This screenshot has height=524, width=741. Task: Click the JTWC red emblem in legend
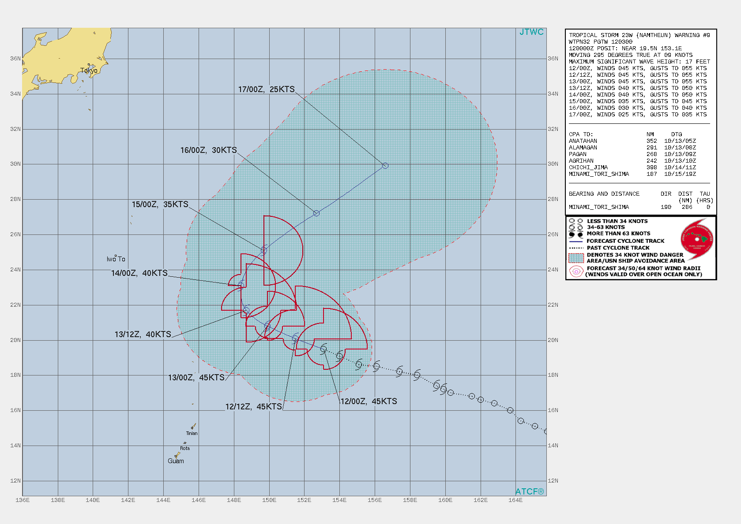(x=697, y=239)
